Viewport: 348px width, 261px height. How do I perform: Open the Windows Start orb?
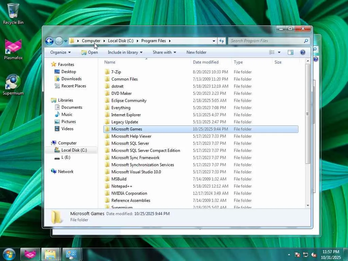8,254
